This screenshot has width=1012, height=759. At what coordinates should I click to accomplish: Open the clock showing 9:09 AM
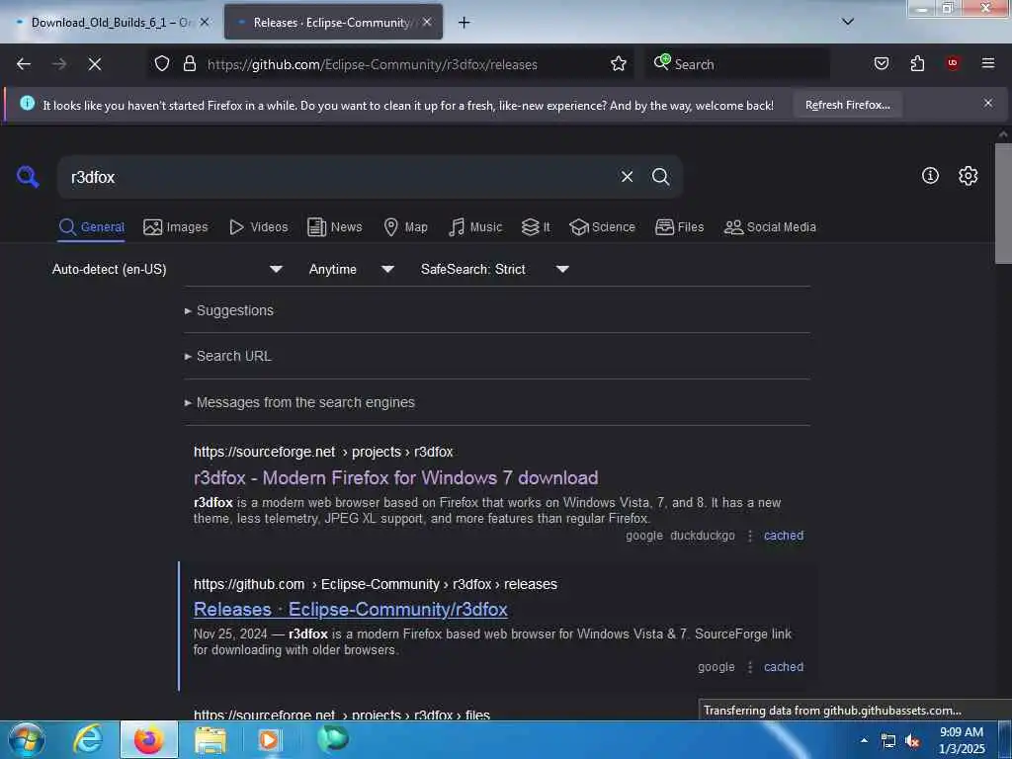pyautogui.click(x=962, y=739)
